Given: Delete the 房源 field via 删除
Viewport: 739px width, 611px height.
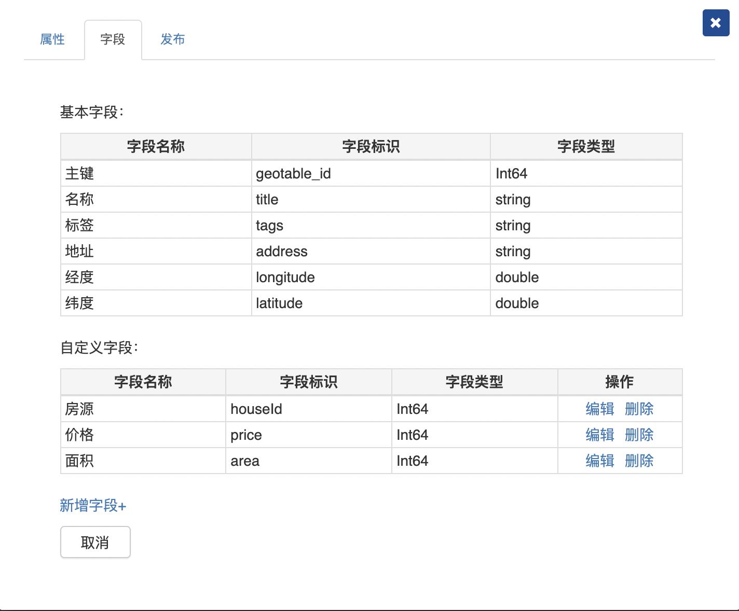Looking at the screenshot, I should 639,409.
